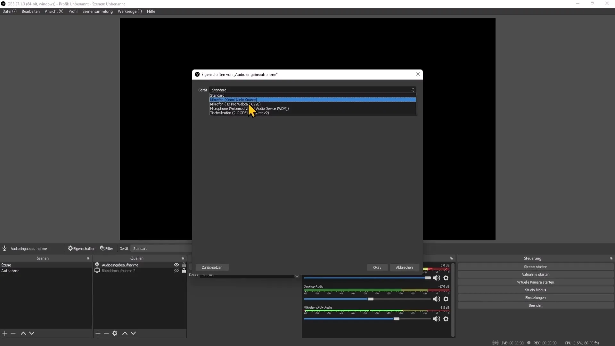Open source properties gear in Quellen

(x=115, y=333)
